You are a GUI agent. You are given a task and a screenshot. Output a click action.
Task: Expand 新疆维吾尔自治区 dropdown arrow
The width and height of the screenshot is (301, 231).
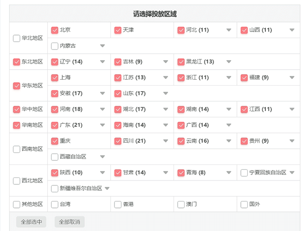click(x=106, y=189)
